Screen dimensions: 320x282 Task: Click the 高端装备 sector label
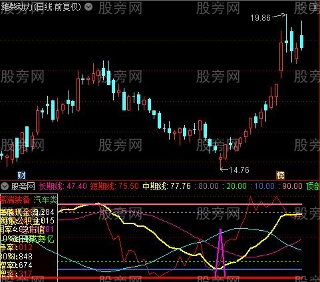15,200
